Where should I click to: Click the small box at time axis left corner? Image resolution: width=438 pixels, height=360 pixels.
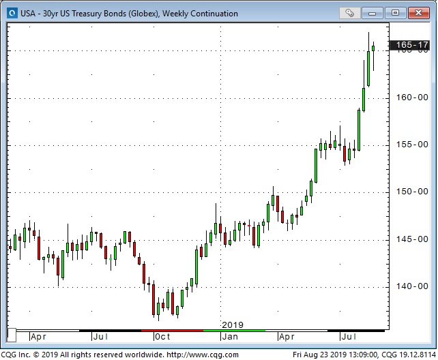point(12,335)
